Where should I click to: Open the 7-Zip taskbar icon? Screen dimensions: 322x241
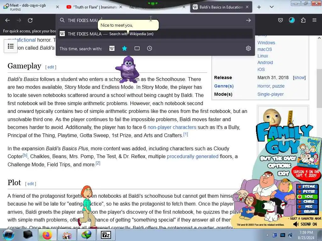pos(106,235)
